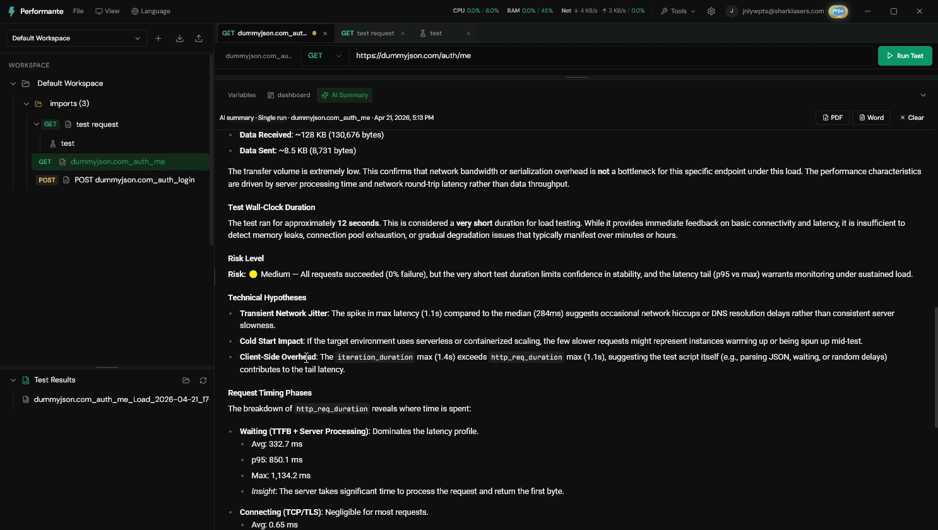Click the URL input field
The width and height of the screenshot is (938, 530).
(x=611, y=56)
